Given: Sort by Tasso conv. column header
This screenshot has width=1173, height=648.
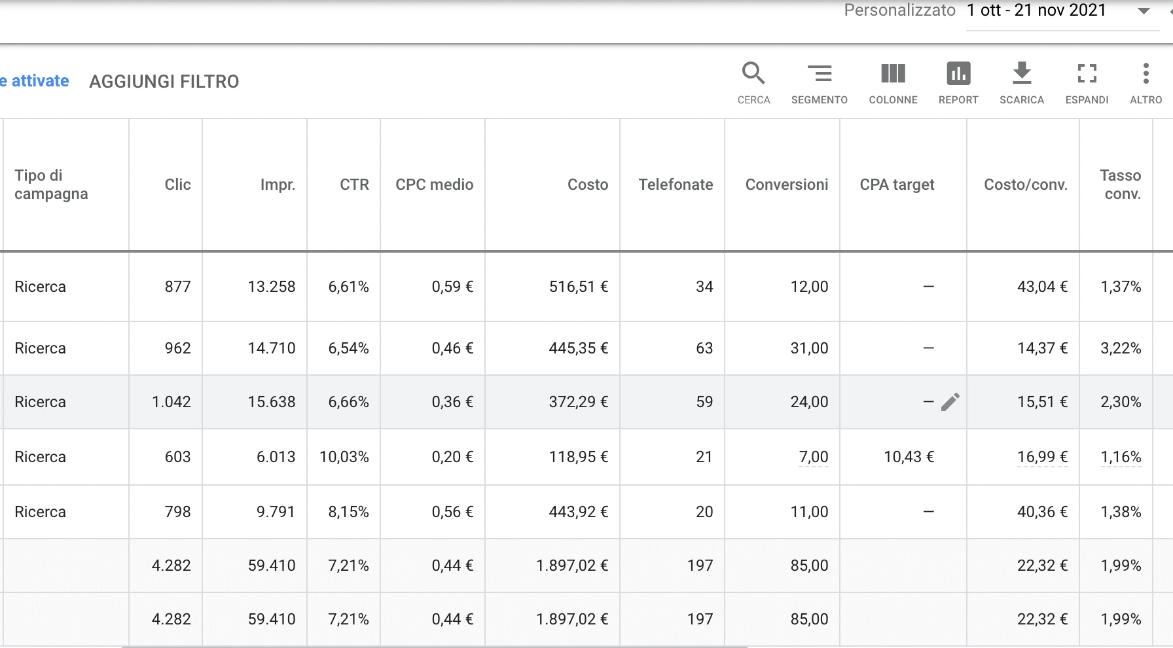Looking at the screenshot, I should [1121, 185].
